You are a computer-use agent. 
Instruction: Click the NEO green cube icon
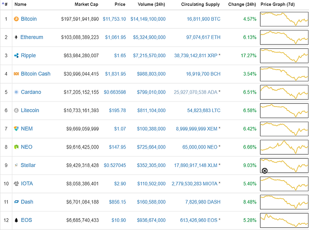point(16,147)
